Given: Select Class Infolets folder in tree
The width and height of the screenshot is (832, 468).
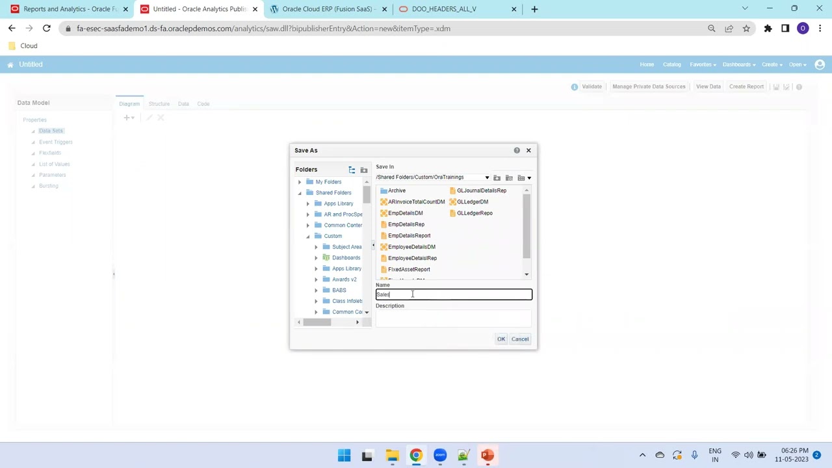Looking at the screenshot, I should pyautogui.click(x=347, y=301).
